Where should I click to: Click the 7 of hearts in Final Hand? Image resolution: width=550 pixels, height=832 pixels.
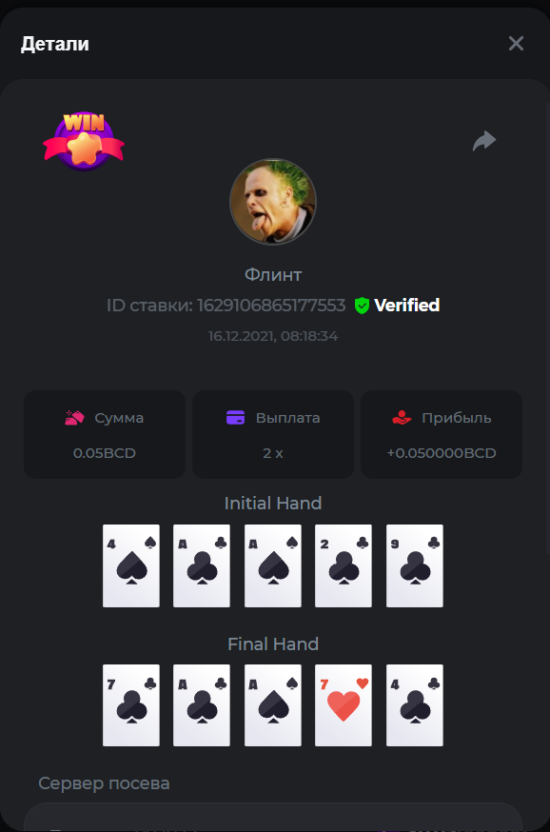click(344, 705)
